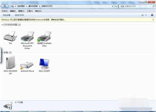The width and height of the screenshot is (156, 112).
Task: Click the address bar refresh button
Action: 116,7
